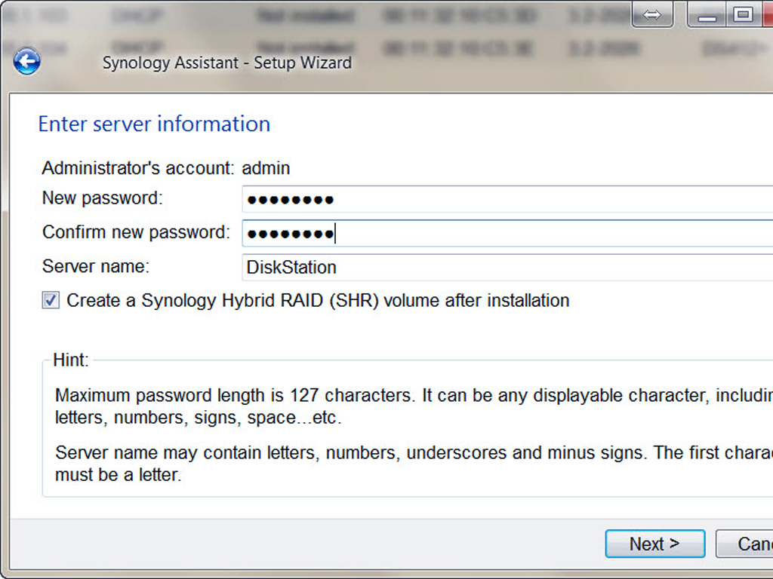773x579 pixels.
Task: Click the Confirm new password label
Action: pyautogui.click(x=136, y=232)
